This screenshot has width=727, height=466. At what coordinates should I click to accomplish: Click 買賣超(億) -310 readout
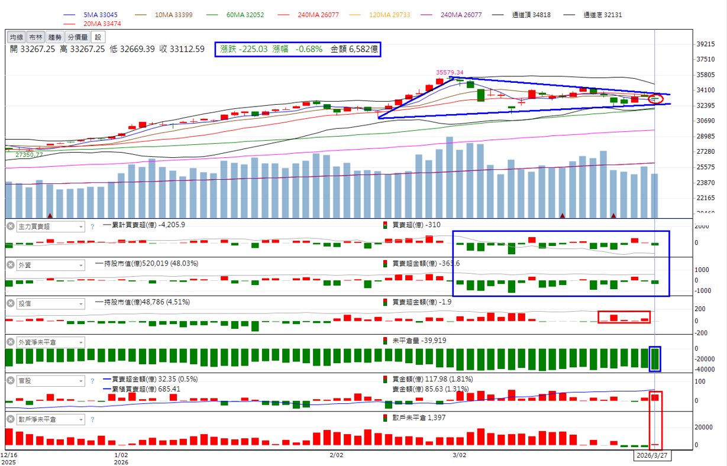[413, 225]
